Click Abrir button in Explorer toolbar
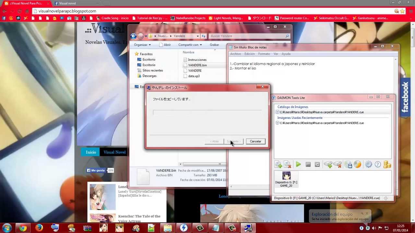Viewport: 415px width, 233px height. (x=165, y=45)
